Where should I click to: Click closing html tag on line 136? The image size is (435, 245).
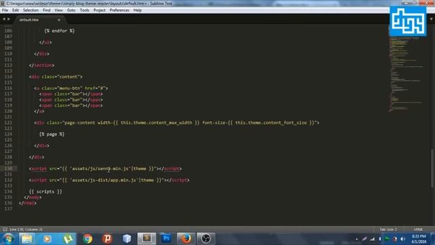(27, 203)
